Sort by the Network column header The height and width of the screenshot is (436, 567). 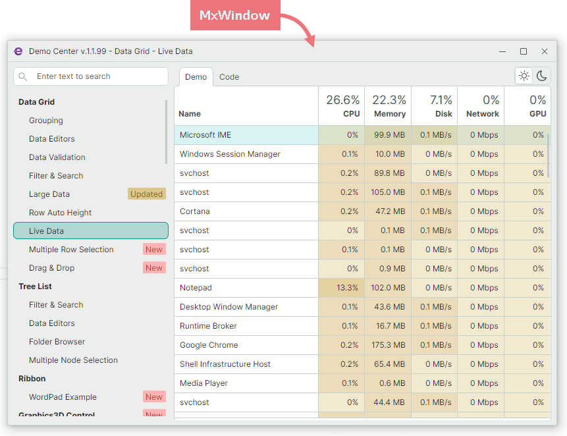pos(481,106)
